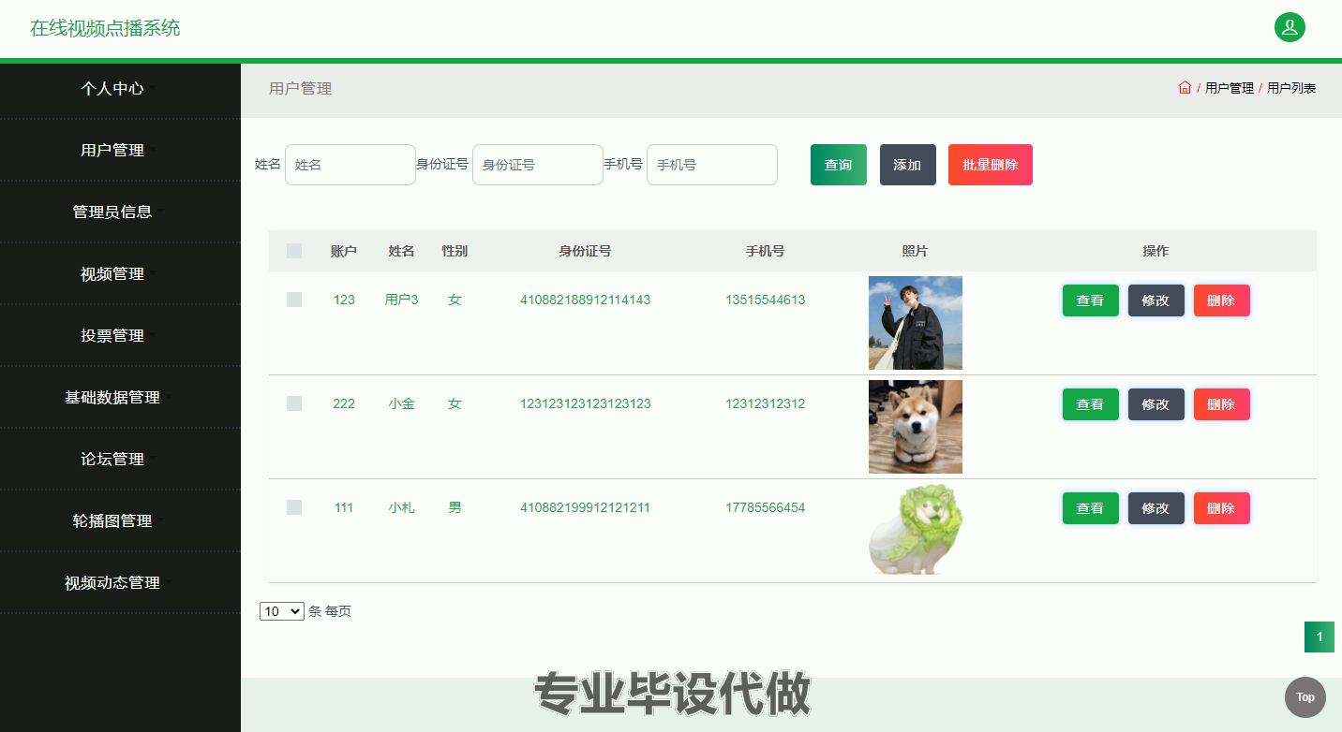The width and height of the screenshot is (1342, 732).
Task: Focus the 身份证号 search input
Action: 538,165
